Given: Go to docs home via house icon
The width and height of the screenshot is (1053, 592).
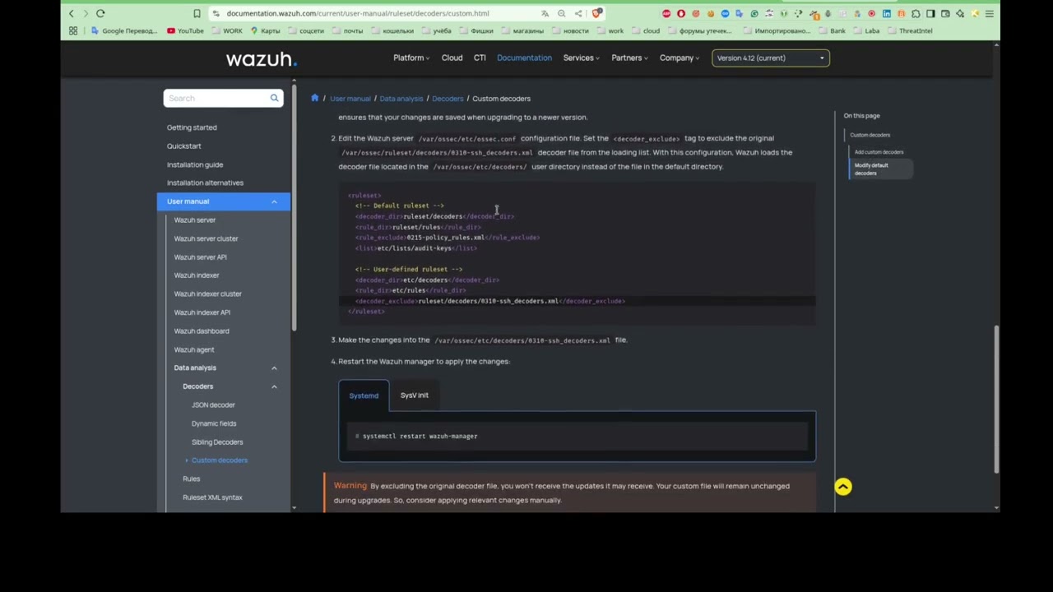Looking at the screenshot, I should tap(314, 98).
